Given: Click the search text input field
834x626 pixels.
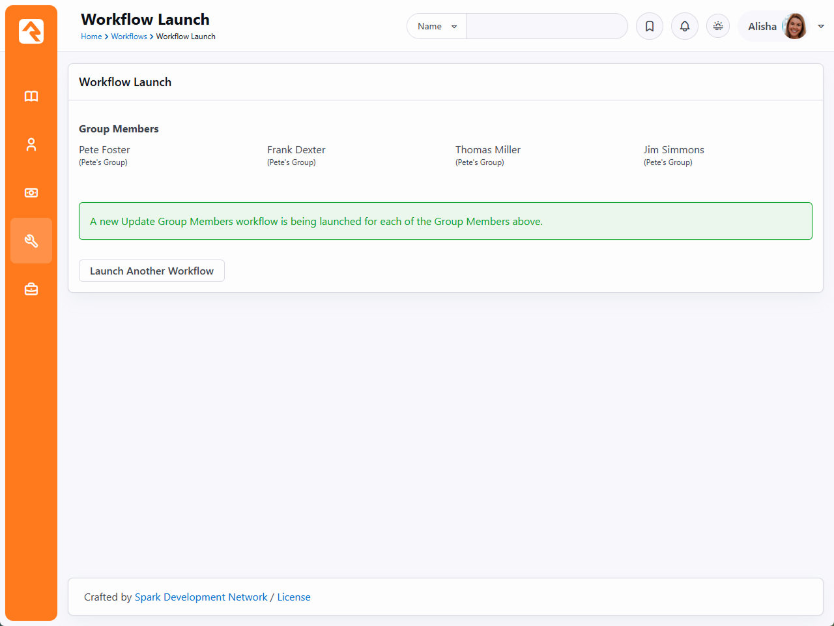Looking at the screenshot, I should point(546,27).
